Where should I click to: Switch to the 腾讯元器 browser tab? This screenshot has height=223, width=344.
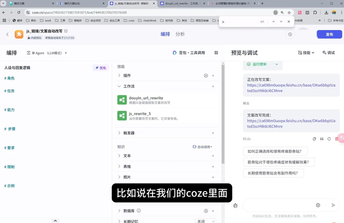click(x=31, y=3)
